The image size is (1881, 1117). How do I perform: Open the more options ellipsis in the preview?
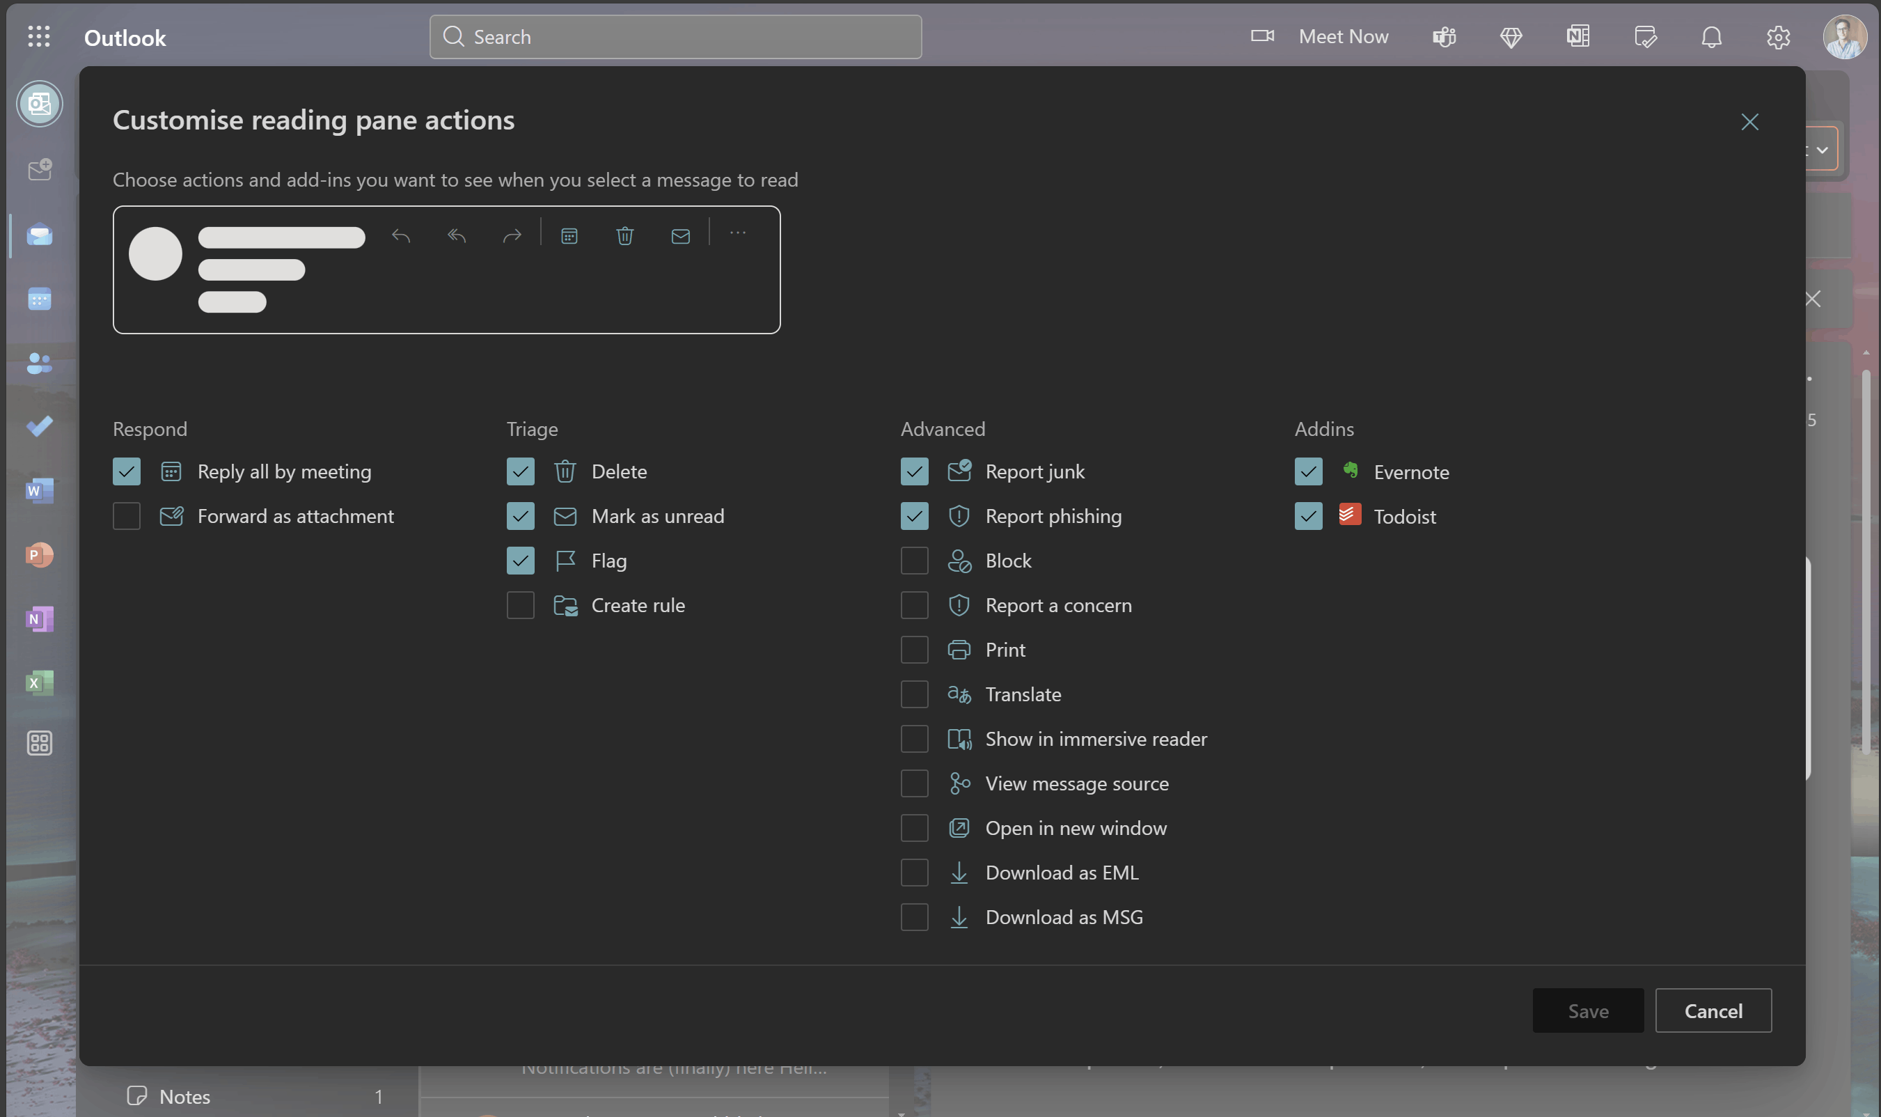click(738, 233)
